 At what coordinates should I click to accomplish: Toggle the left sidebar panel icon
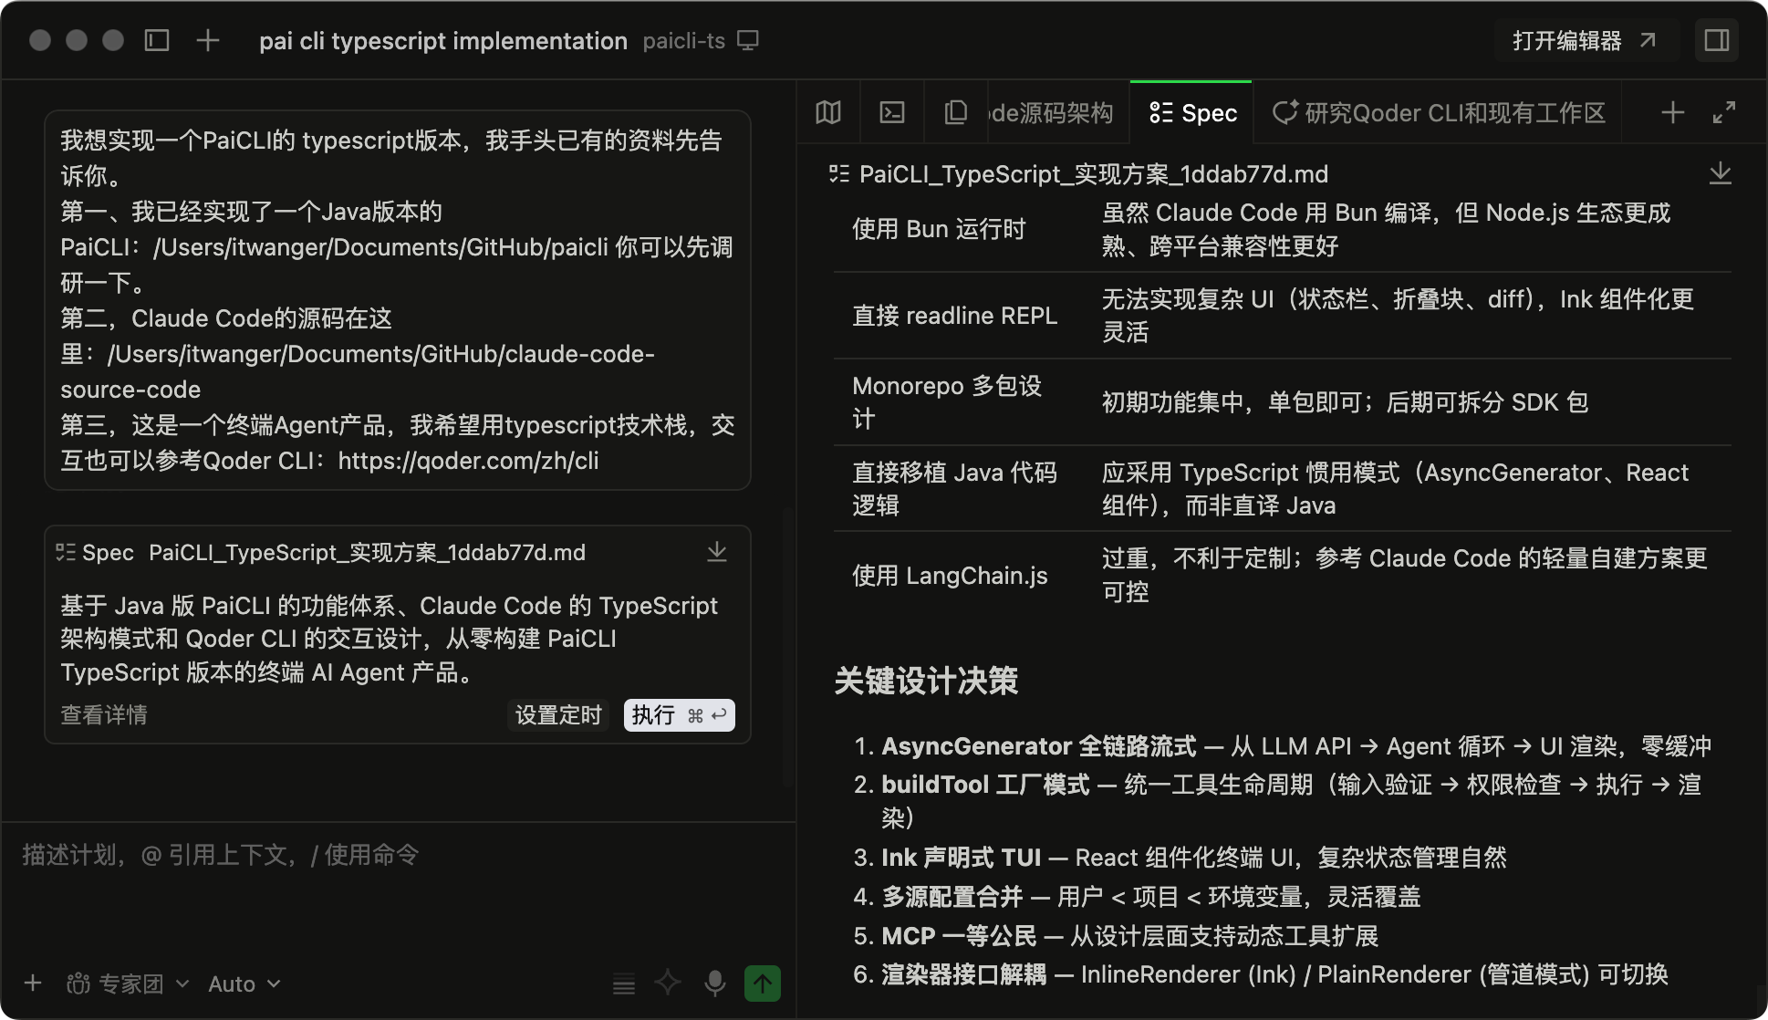point(157,40)
